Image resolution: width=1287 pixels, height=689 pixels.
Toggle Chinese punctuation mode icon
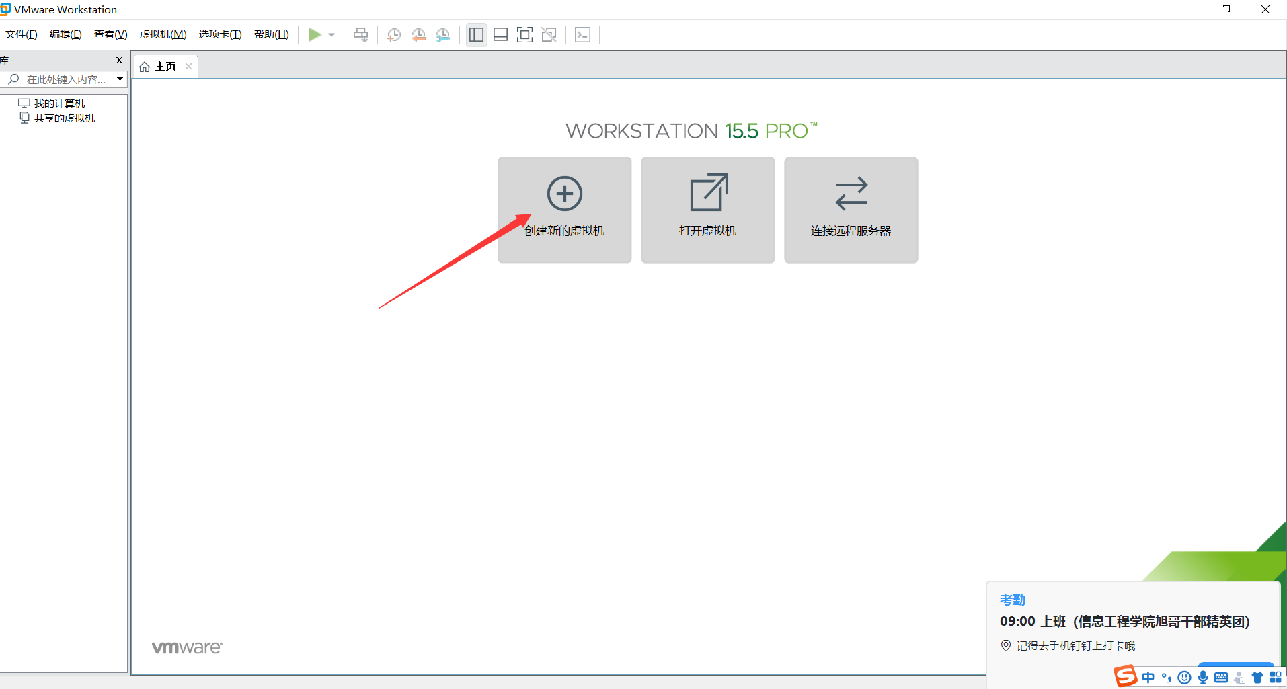pos(1167,678)
